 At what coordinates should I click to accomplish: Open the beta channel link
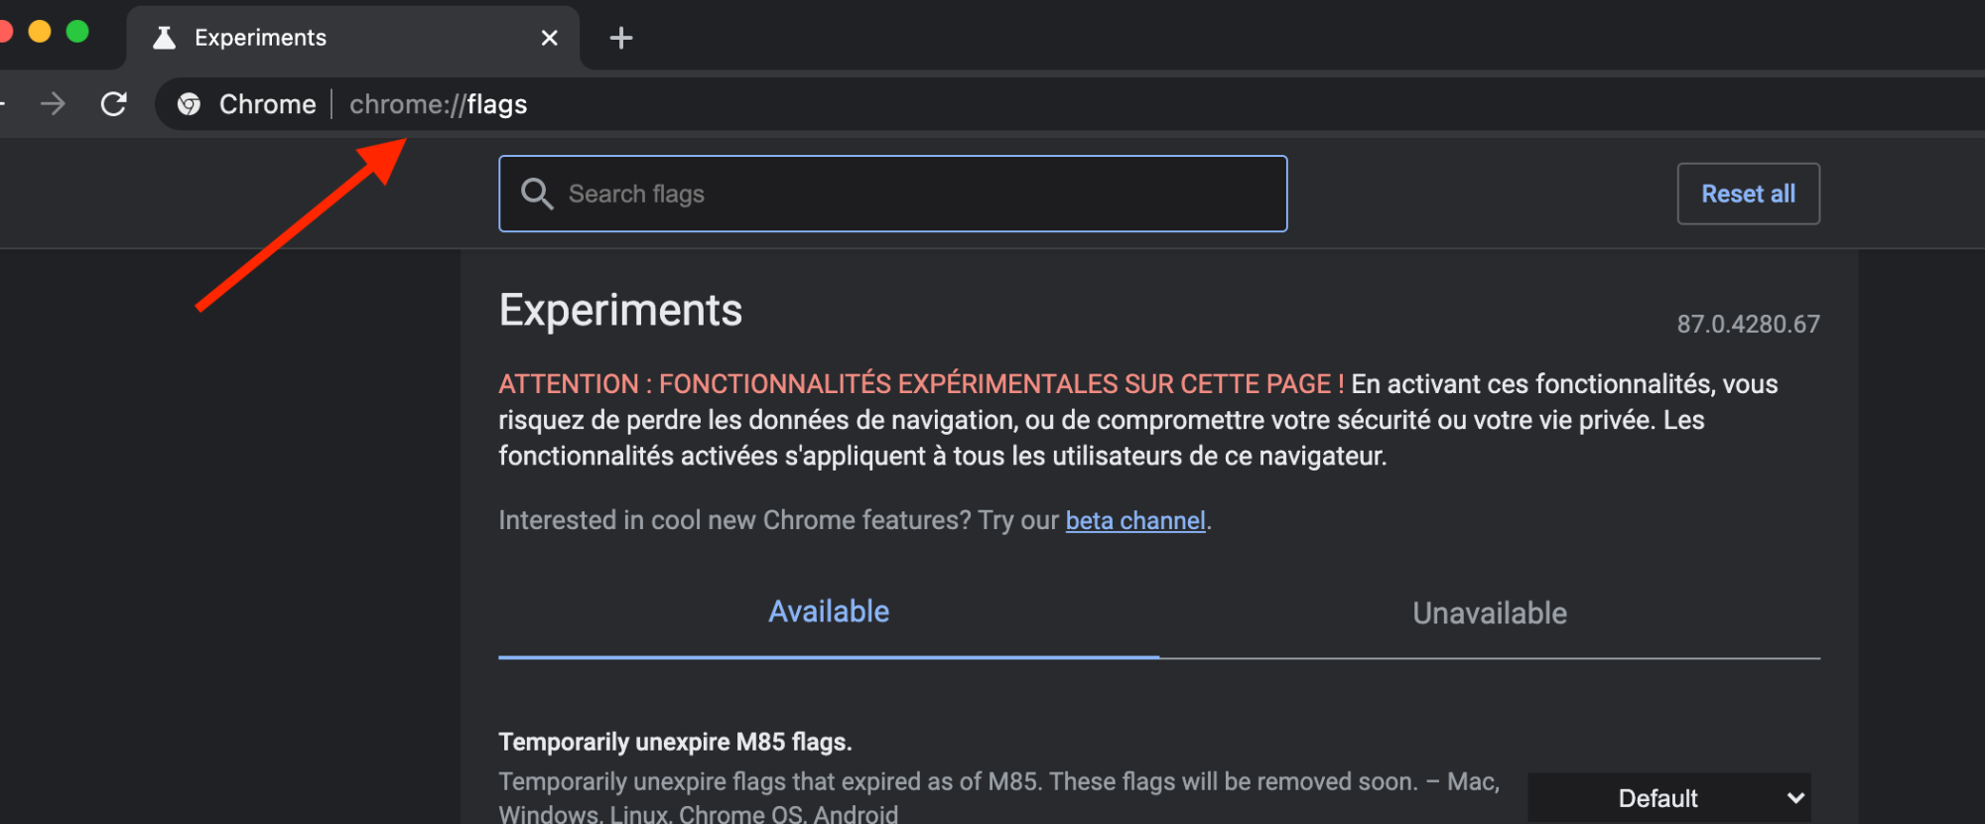coord(1134,520)
